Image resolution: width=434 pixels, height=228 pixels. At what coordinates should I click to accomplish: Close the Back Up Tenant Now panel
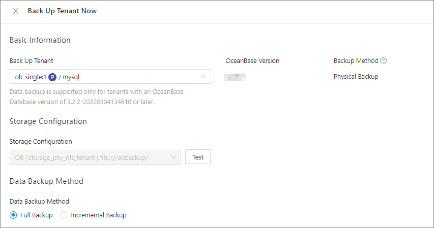[16, 11]
